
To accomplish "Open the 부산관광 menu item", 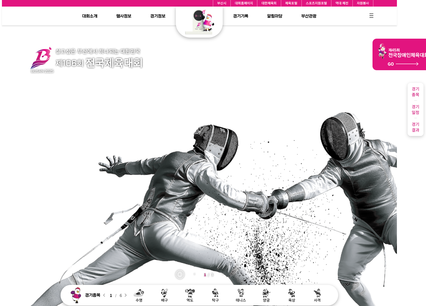I will pos(309,16).
